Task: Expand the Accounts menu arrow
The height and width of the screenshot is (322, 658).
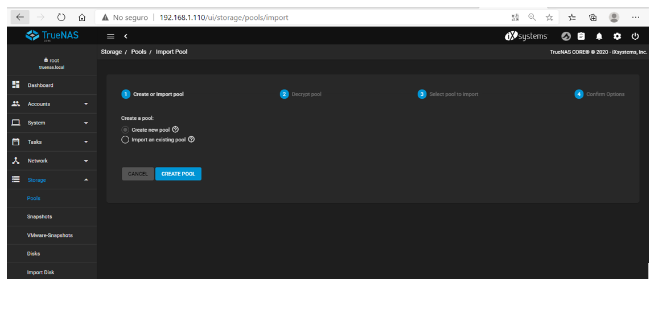Action: coord(86,104)
